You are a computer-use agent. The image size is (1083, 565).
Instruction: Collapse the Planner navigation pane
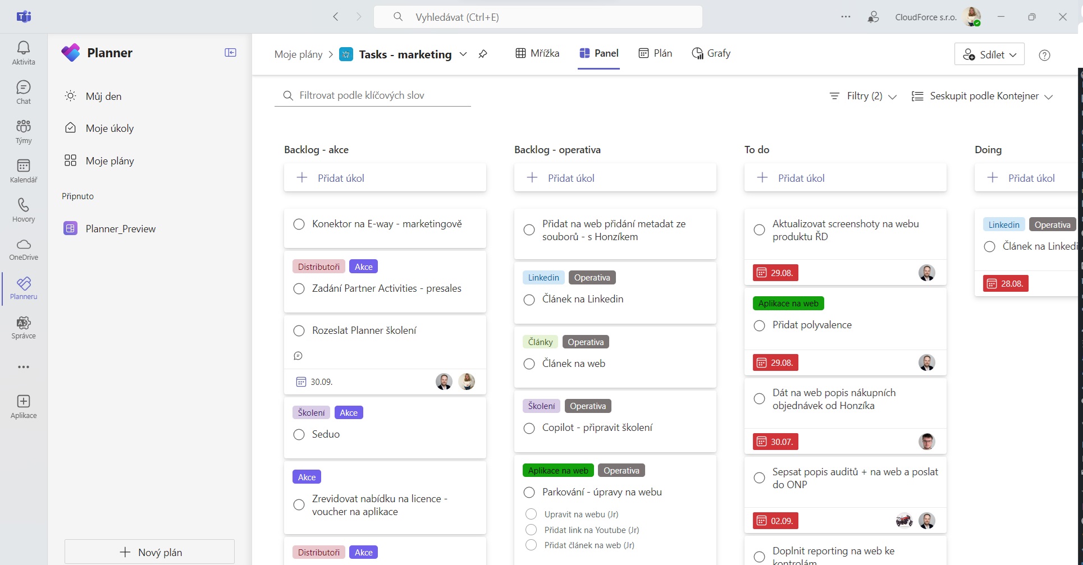(230, 53)
